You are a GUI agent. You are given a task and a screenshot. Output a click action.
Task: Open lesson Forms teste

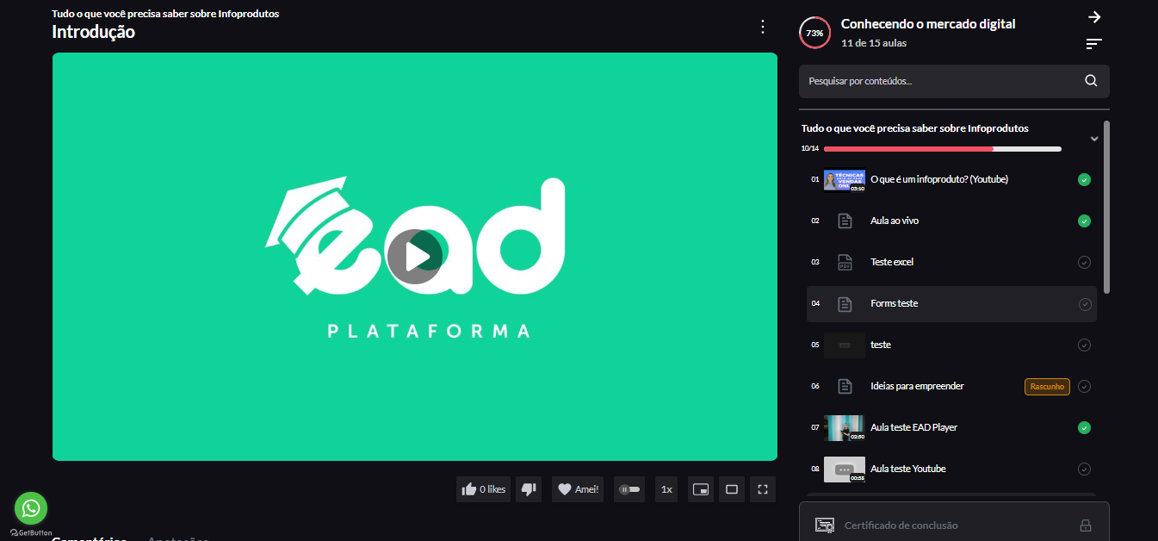pyautogui.click(x=895, y=303)
